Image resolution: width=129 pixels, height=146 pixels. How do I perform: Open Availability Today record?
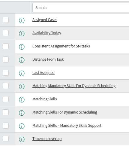coord(47,33)
